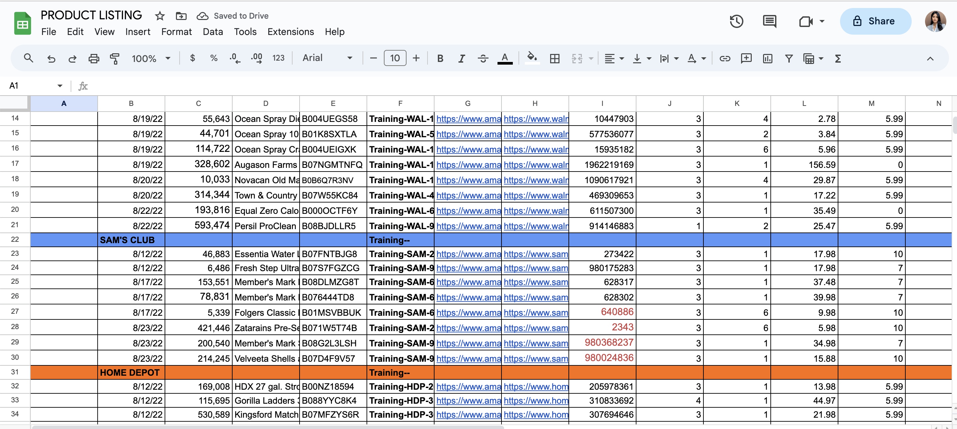Expand the name box dropdown arrow
Screen dimensions: 957x429
click(x=60, y=86)
